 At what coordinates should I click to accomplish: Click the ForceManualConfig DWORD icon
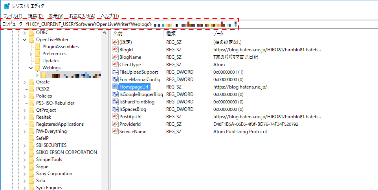click(116, 79)
